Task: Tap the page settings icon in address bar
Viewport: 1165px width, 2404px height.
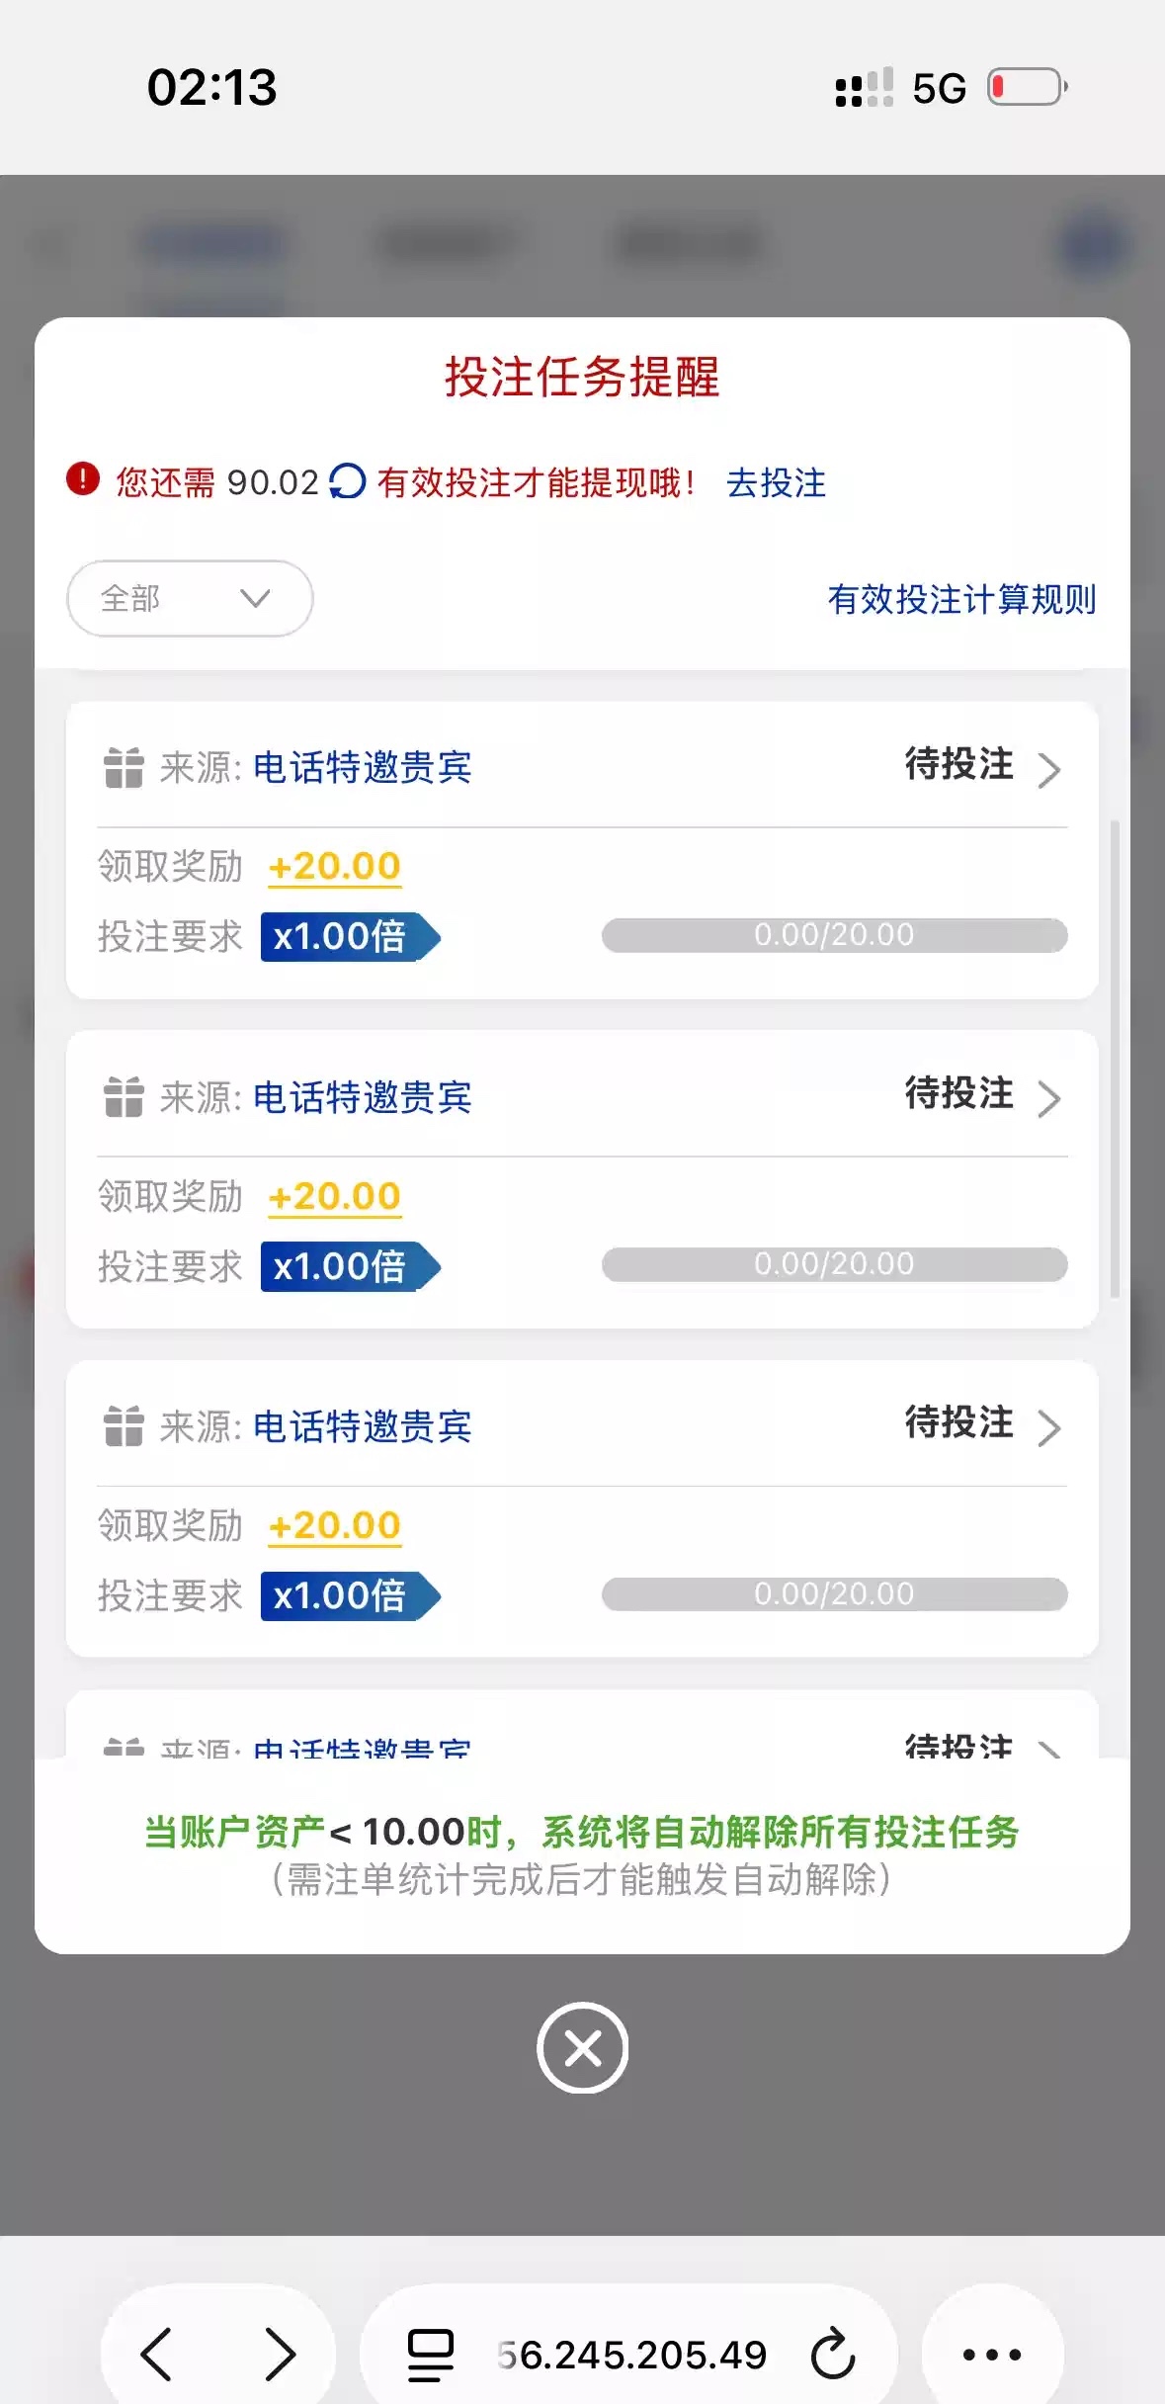Action: point(431,2354)
